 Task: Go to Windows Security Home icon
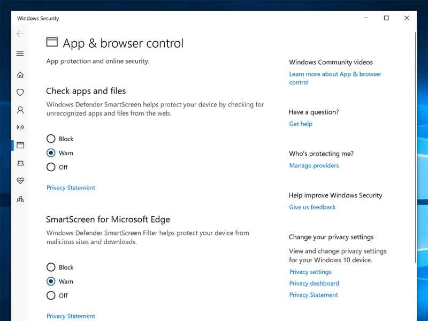pos(20,75)
